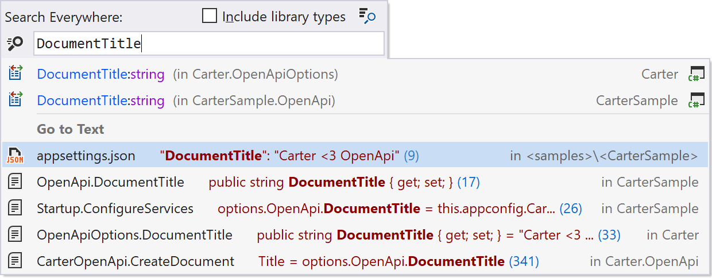This screenshot has height=278, width=712.
Task: Focus the DocumentTitle search input field
Action: click(209, 44)
